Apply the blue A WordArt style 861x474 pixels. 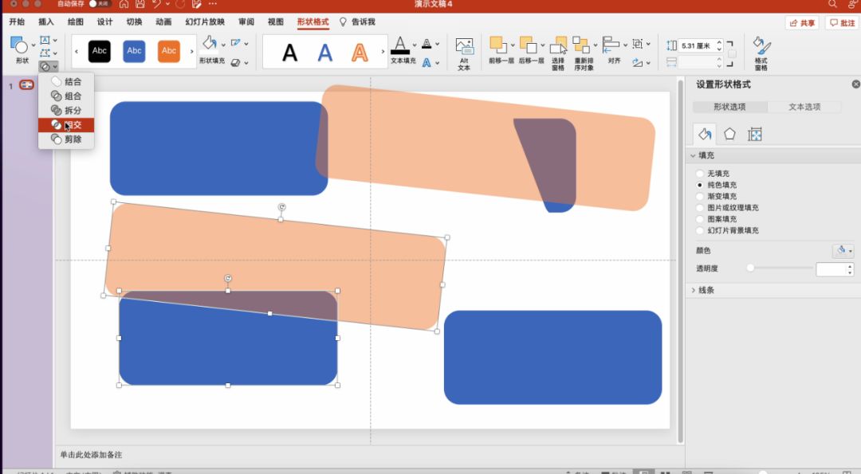[x=325, y=53]
